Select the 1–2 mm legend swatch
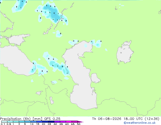This screenshot has width=161, height=125. [x=16, y=122]
